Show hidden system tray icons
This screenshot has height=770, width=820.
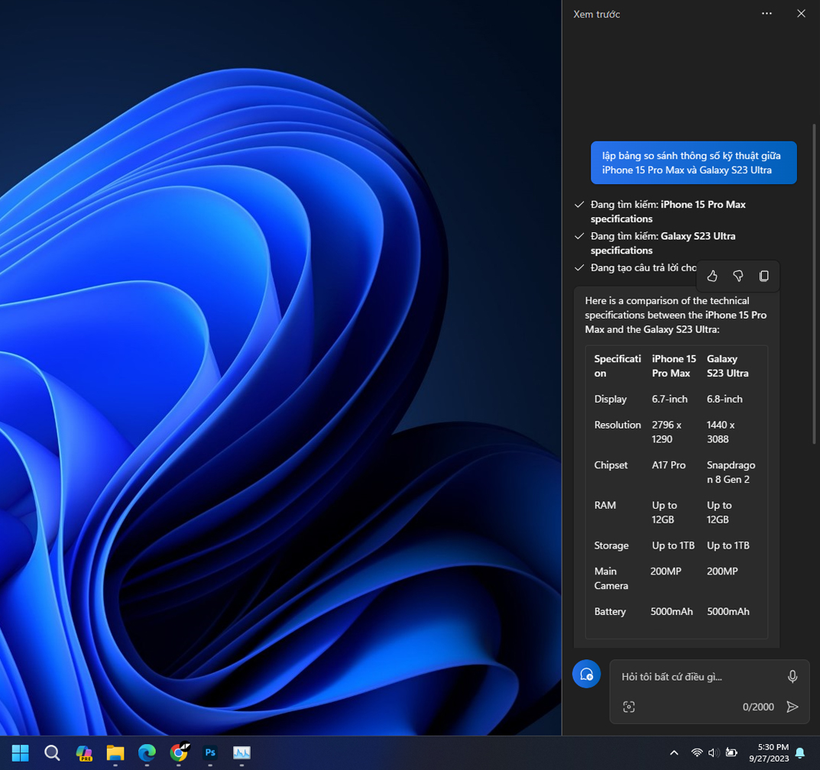[x=674, y=752]
